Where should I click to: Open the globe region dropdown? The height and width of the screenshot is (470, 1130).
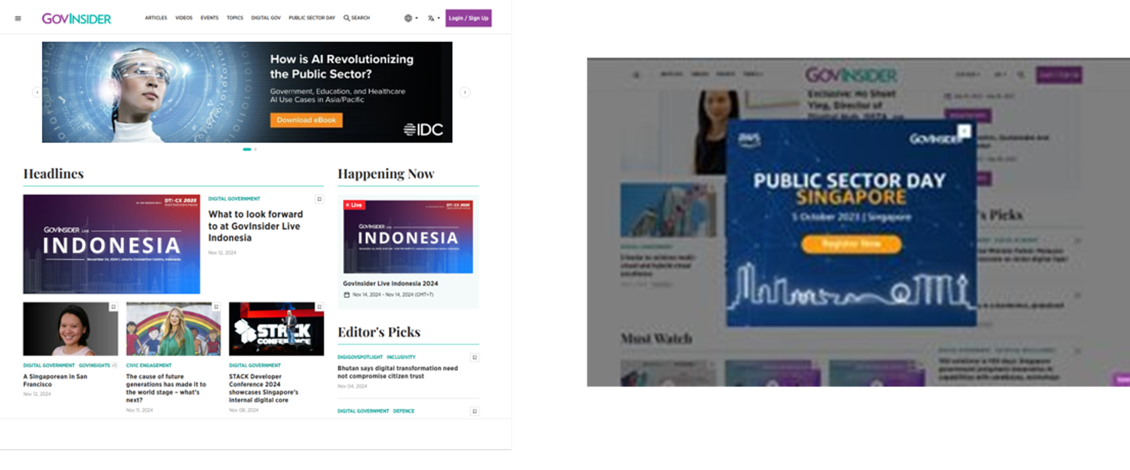point(410,18)
